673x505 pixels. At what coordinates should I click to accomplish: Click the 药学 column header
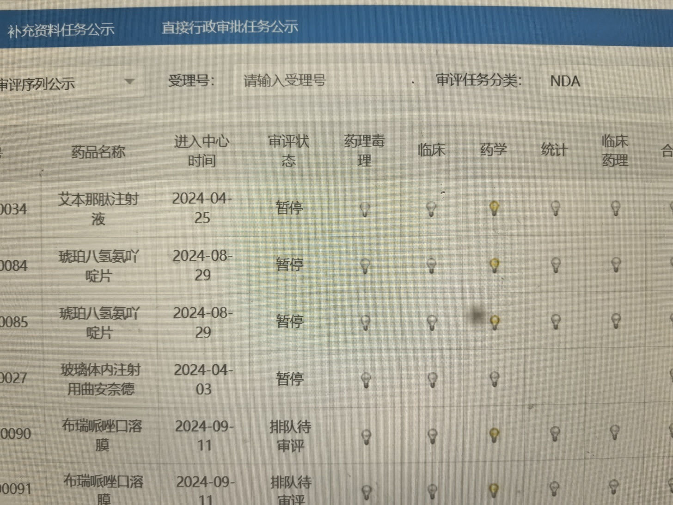tap(493, 149)
